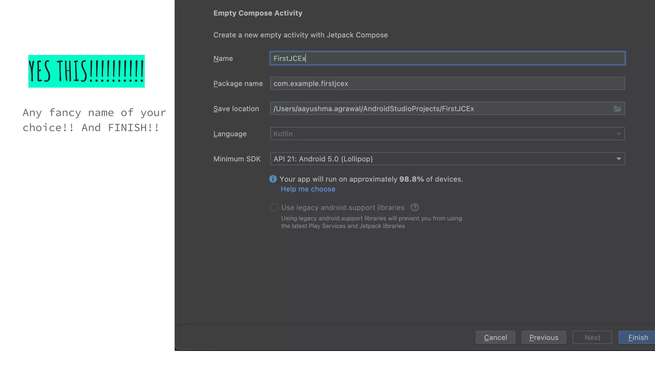This screenshot has width=655, height=368.
Task: Click the Cancel button
Action: [x=495, y=337]
